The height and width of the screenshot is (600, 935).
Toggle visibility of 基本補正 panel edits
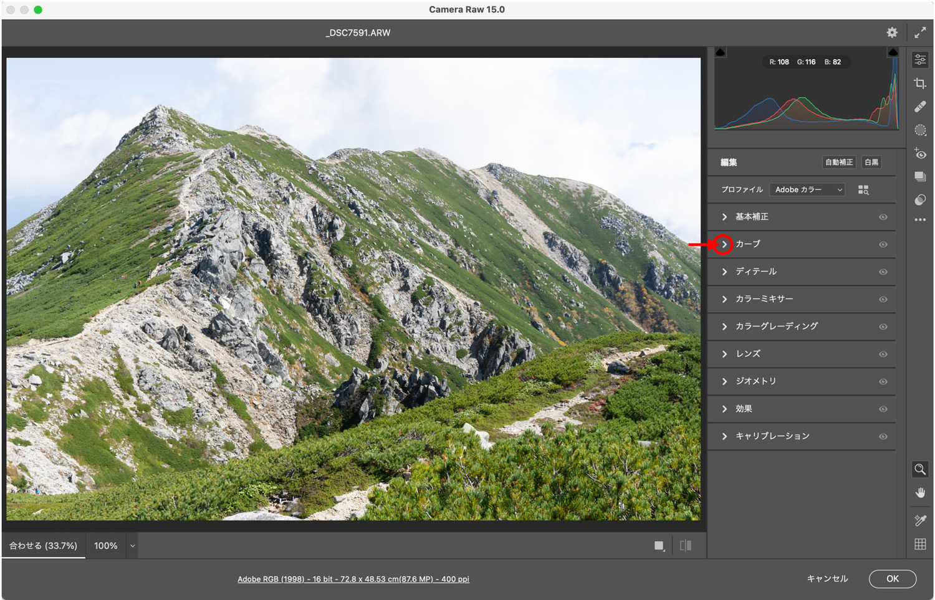(883, 217)
